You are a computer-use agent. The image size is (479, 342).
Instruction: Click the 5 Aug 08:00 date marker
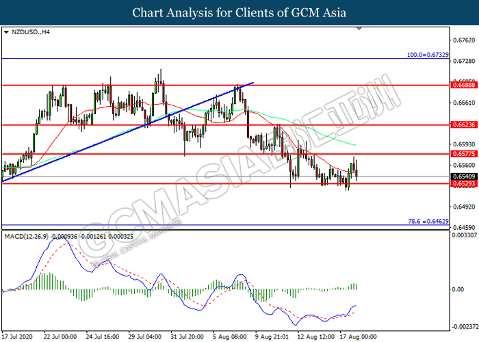(231, 337)
